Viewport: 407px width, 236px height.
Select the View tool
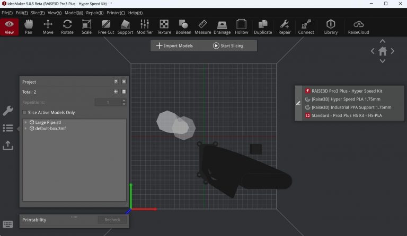click(x=10, y=27)
